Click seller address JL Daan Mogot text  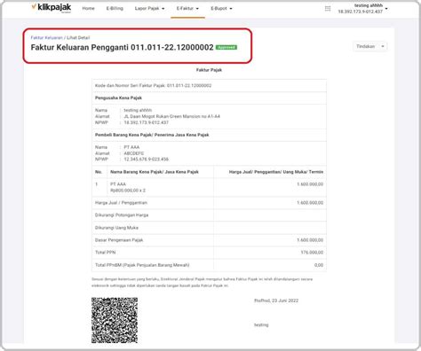click(x=171, y=116)
